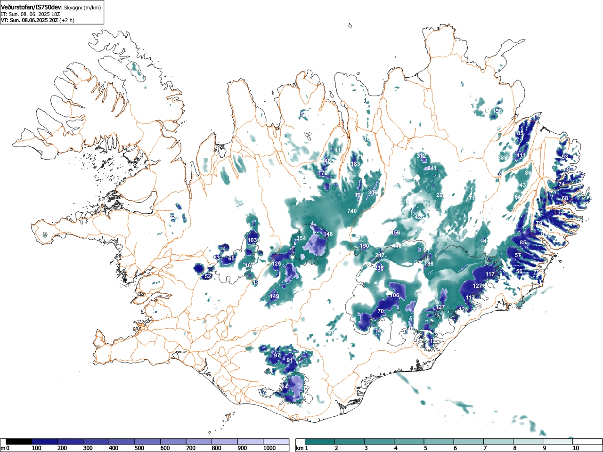Click the '354' visibility value on the map
Image resolution: width=603 pixels, height=452 pixels.
[301, 238]
